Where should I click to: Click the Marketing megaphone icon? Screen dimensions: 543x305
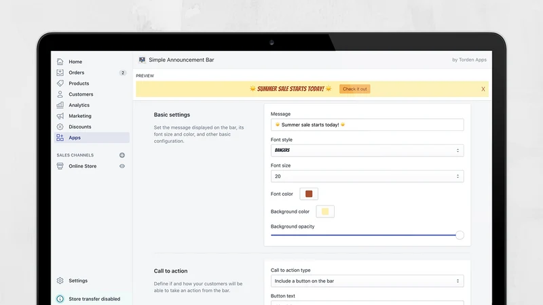coord(60,116)
